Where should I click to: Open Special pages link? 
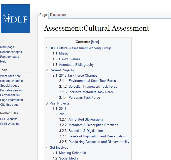[x=10, y=86]
